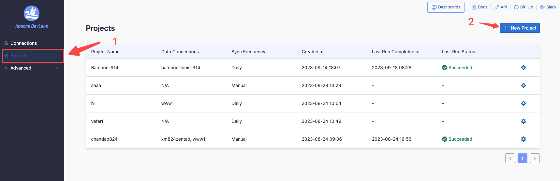Viewport: 560px width, 181px height.
Task: Open Connections in the sidebar
Action: click(x=23, y=43)
